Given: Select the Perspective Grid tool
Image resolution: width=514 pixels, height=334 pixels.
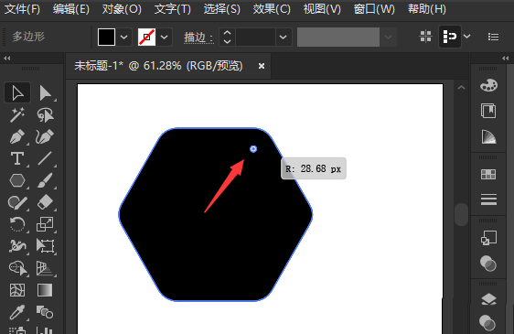Looking at the screenshot, I should tap(45, 268).
